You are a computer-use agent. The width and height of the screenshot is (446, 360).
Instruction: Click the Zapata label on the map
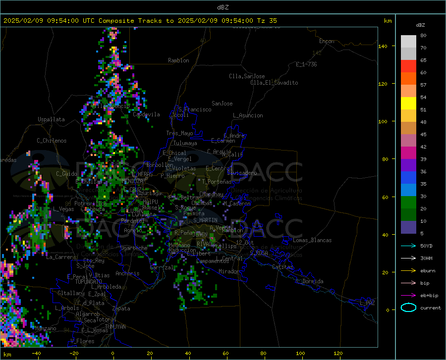click(x=121, y=309)
